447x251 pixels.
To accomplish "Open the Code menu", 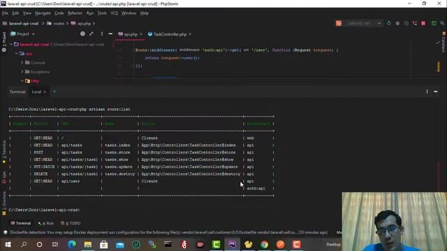I will pyautogui.click(x=59, y=13).
